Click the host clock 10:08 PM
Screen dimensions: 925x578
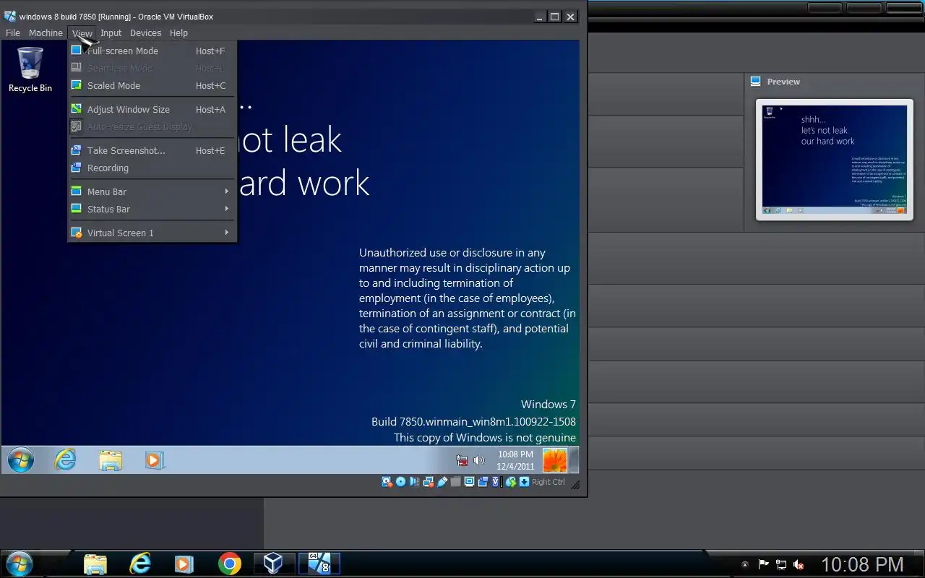pyautogui.click(x=862, y=564)
